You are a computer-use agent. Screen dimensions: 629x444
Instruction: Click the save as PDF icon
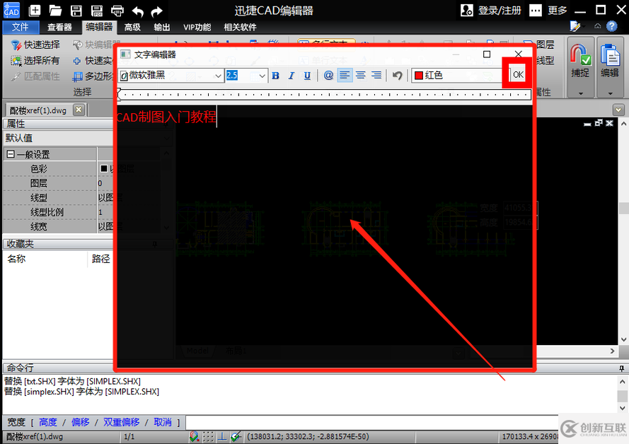(97, 11)
